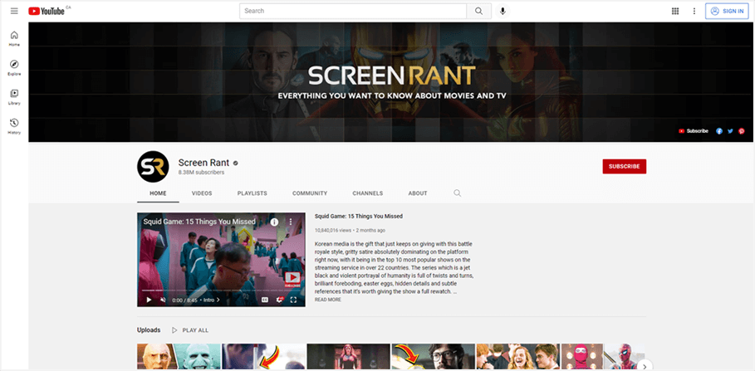Unmute the video player
Viewport: 755px width, 371px height.
pos(163,300)
